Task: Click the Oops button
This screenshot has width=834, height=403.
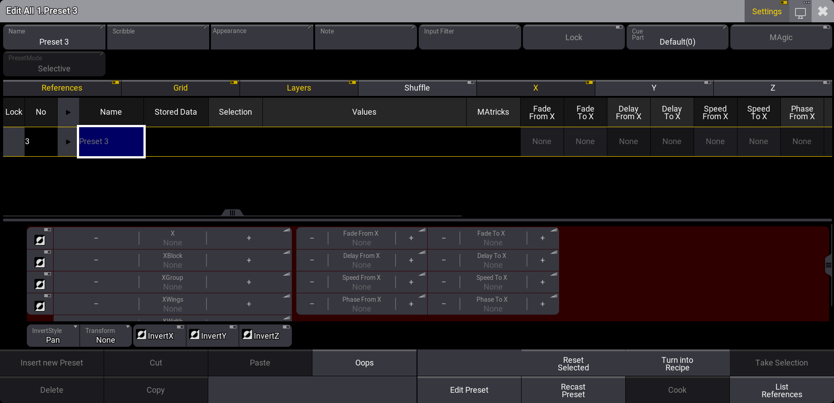Action: pos(364,363)
